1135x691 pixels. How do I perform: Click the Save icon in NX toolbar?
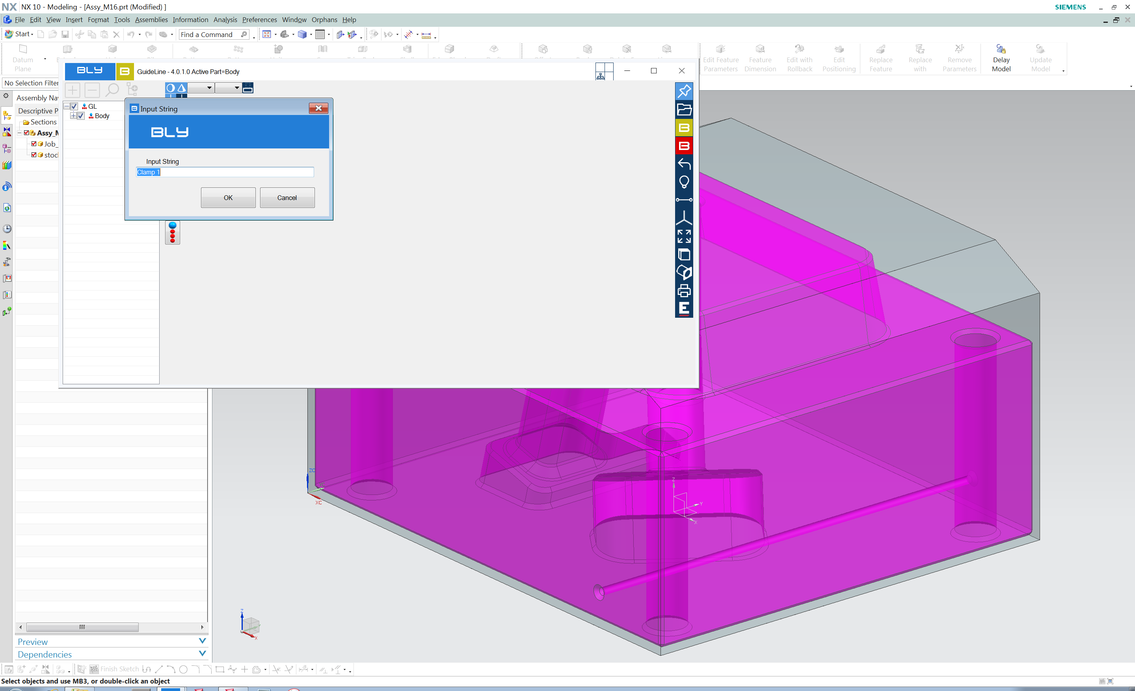65,34
